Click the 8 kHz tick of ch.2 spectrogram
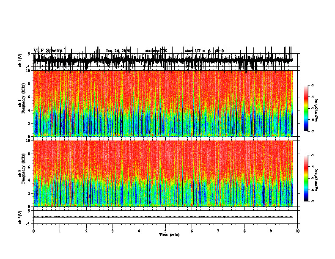 point(30,154)
